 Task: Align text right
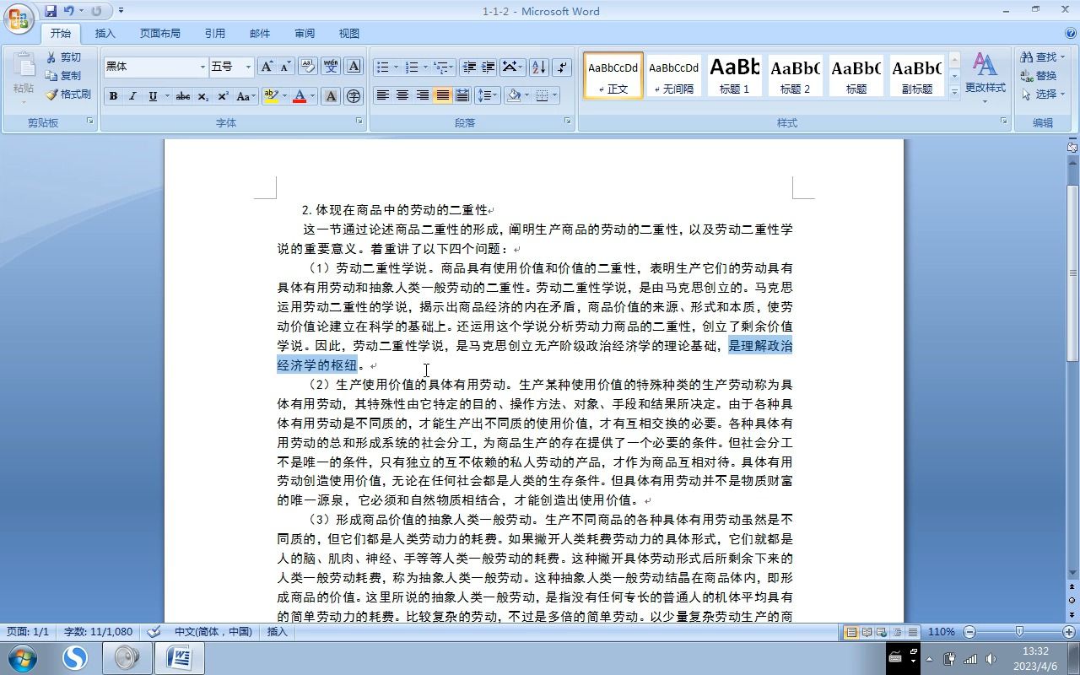tap(423, 95)
